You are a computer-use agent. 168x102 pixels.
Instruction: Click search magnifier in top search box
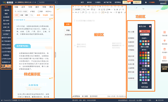point(55,2)
